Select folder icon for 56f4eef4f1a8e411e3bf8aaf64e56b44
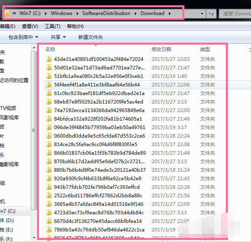 pos(49,84)
